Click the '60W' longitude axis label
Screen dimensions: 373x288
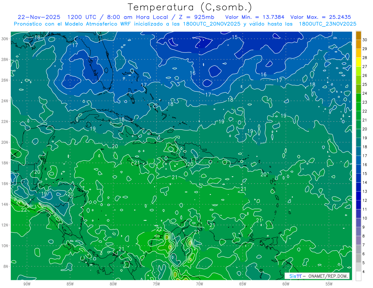(x=286, y=284)
